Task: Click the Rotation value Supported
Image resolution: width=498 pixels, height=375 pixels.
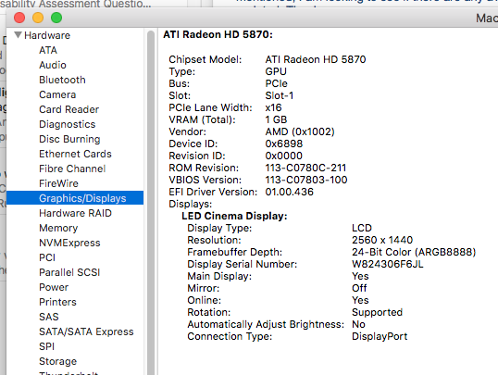Action: [377, 312]
